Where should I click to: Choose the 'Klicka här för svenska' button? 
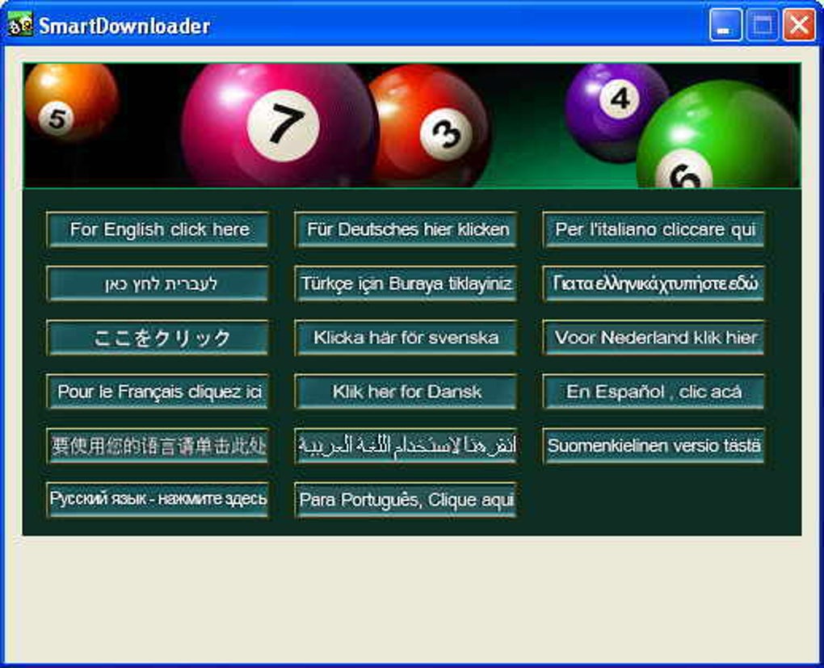point(406,338)
